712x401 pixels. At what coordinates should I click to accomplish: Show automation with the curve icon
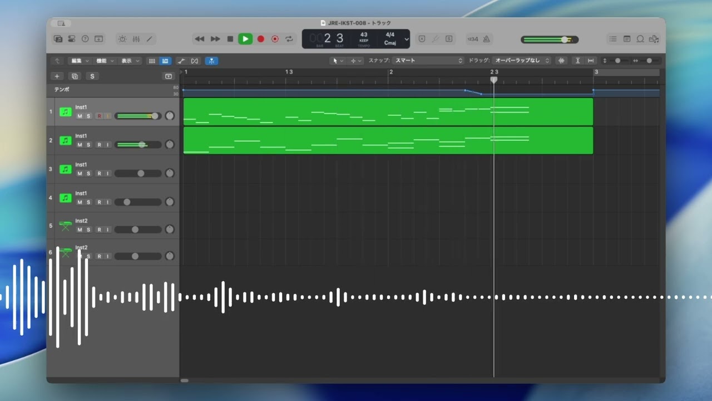tap(181, 61)
